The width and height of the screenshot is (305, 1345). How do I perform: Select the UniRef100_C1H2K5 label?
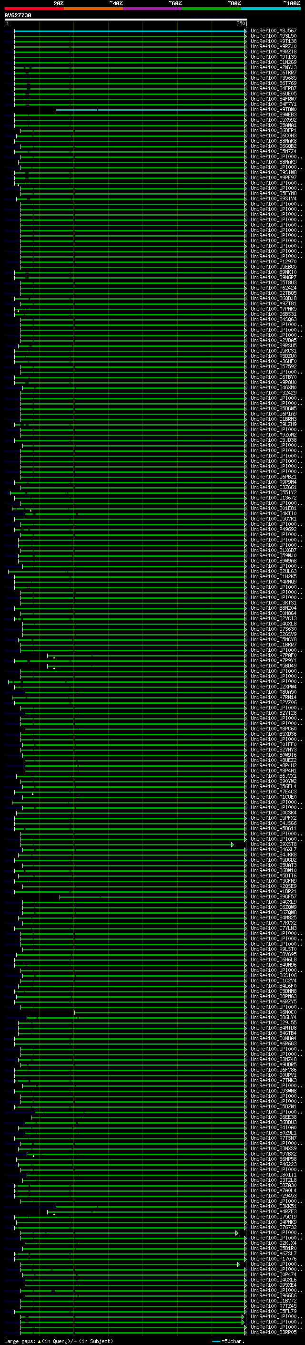pos(274,576)
